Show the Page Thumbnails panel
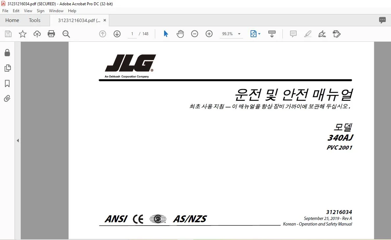 click(8, 68)
